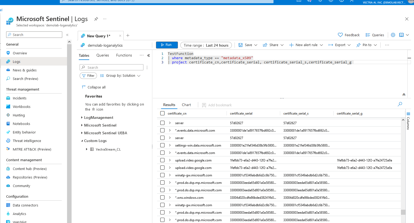Select the Tables tab
Image resolution: width=414 pixels, height=223 pixels.
click(x=84, y=55)
